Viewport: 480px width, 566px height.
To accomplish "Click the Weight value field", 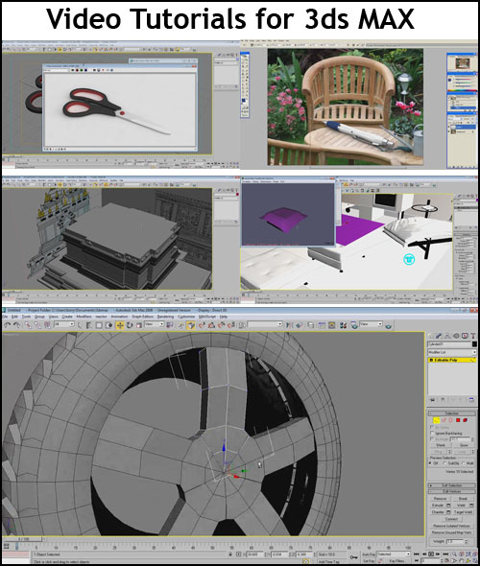I will click(x=455, y=541).
